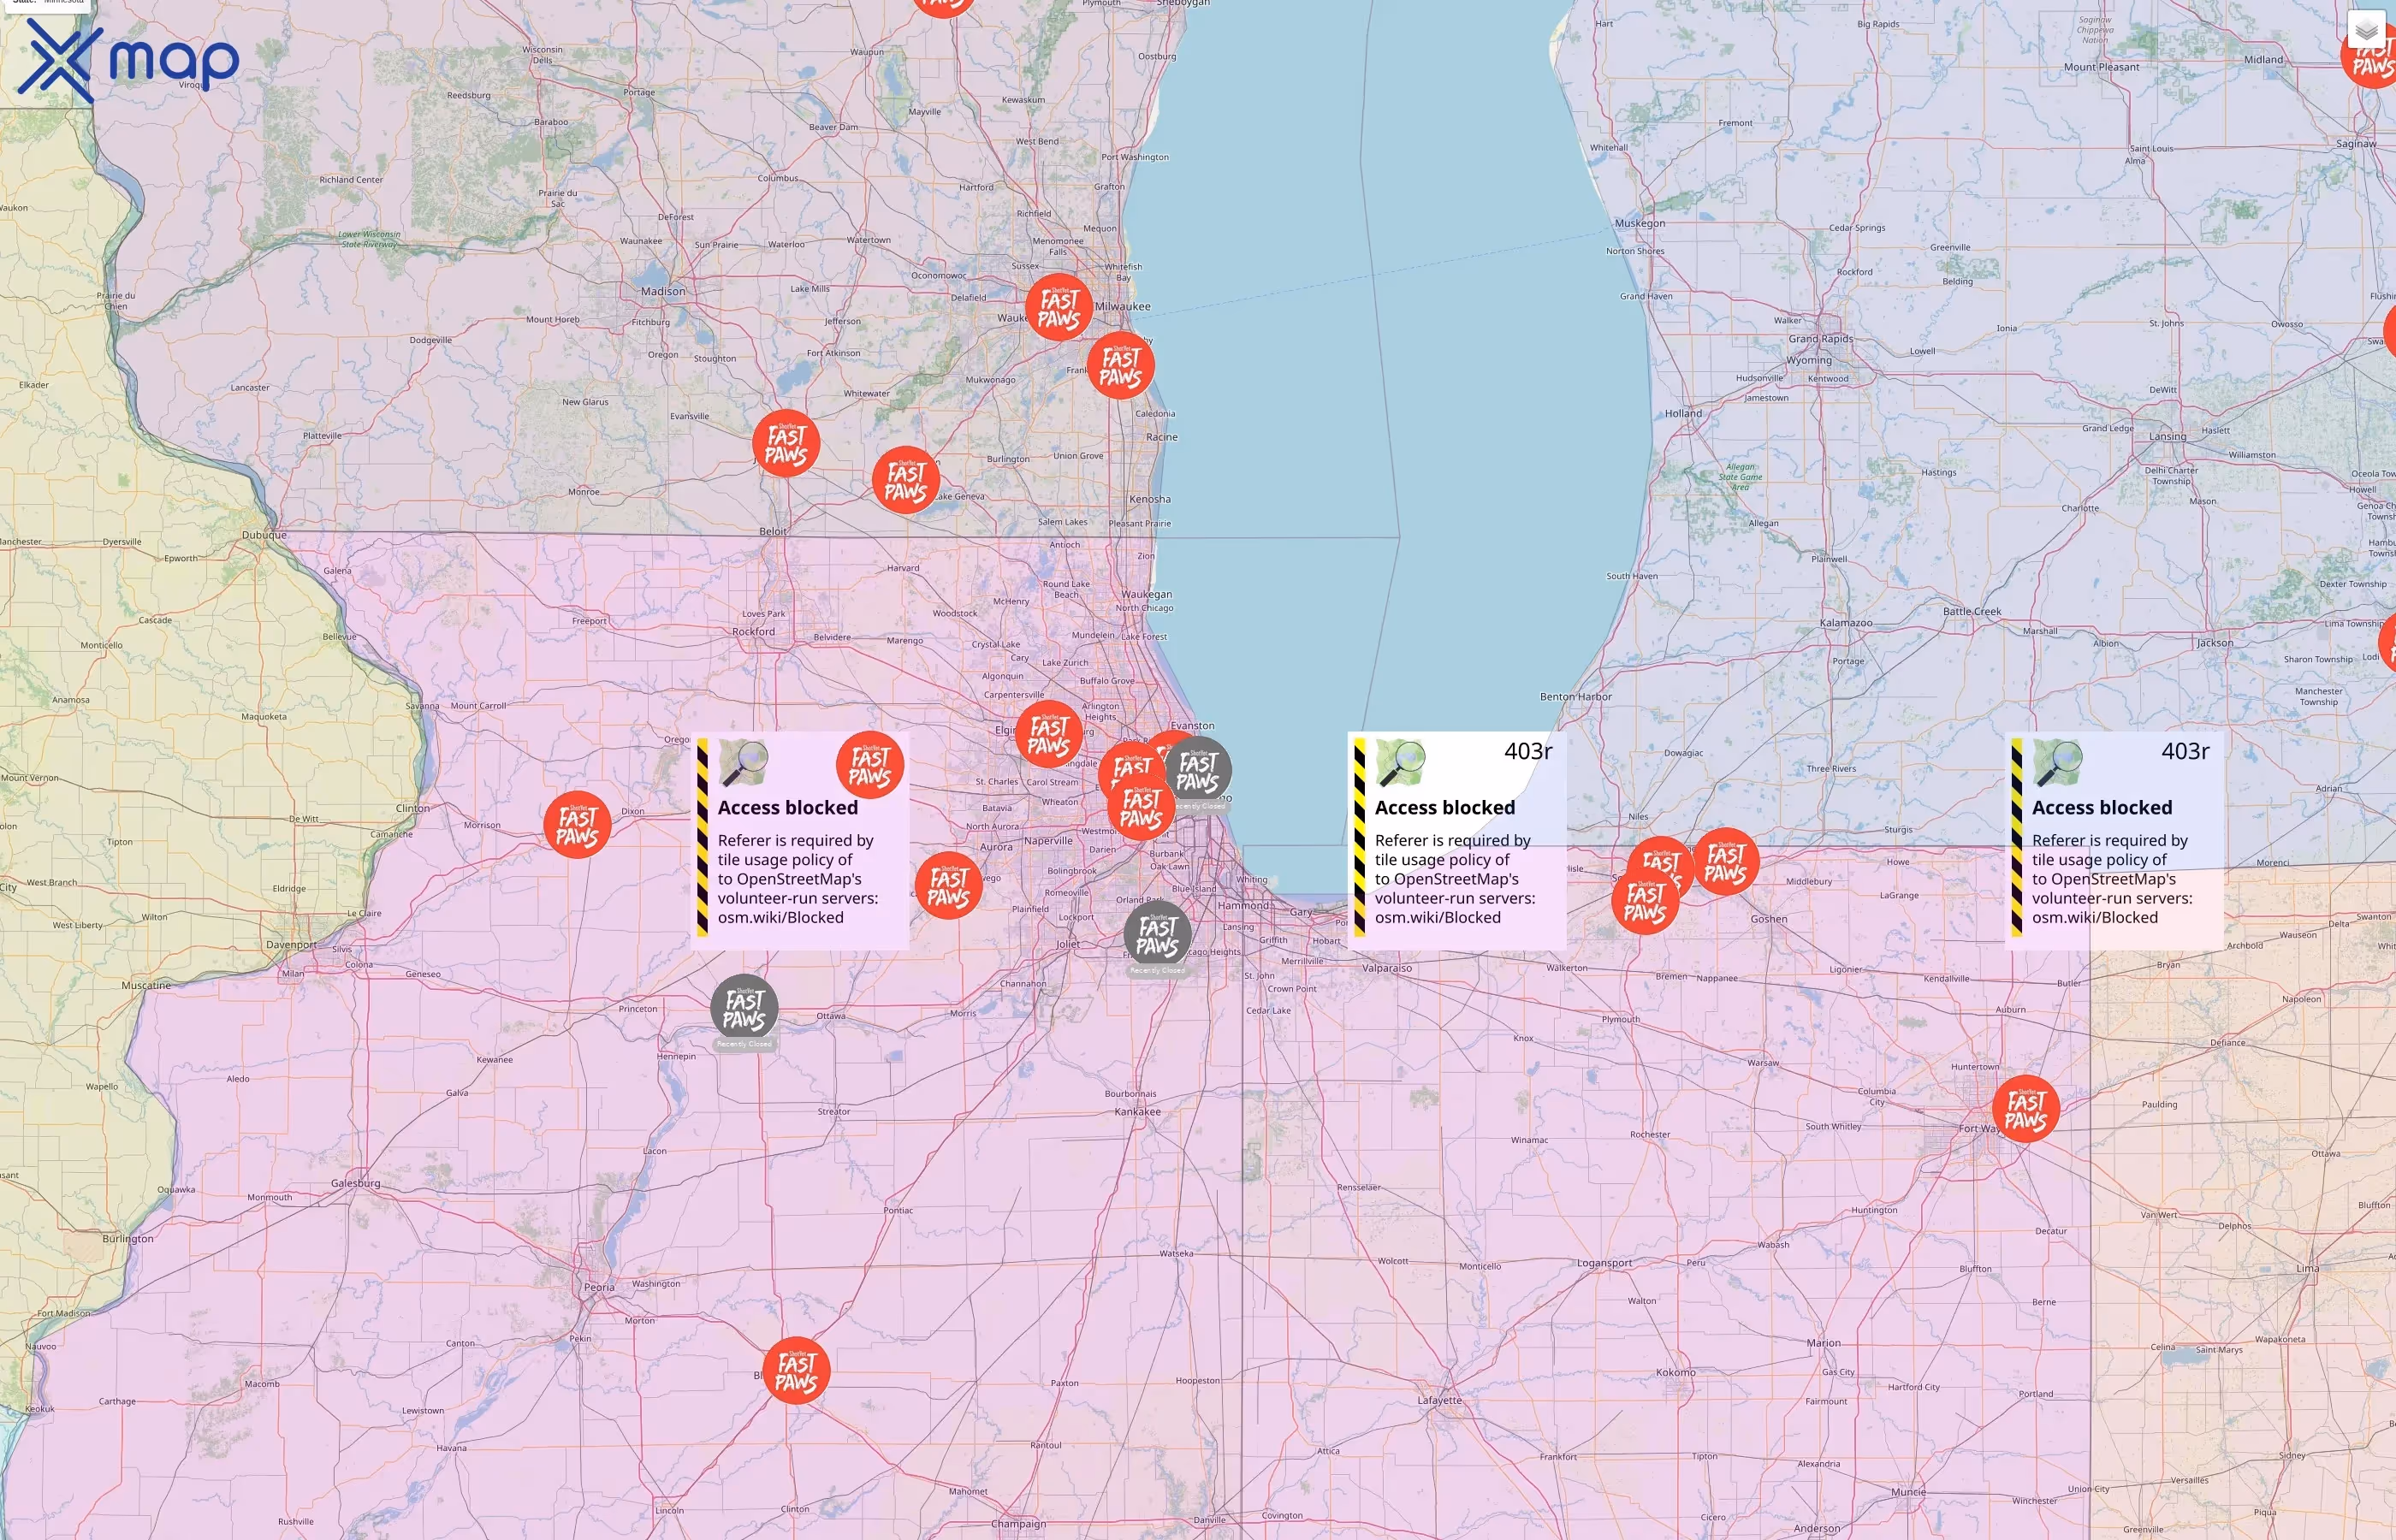
Task: Select the southernmost Fast Paws marker near South Bend
Action: [x=1645, y=901]
